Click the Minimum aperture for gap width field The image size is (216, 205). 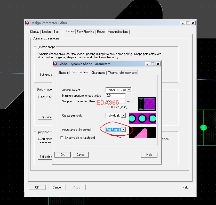tap(116, 96)
